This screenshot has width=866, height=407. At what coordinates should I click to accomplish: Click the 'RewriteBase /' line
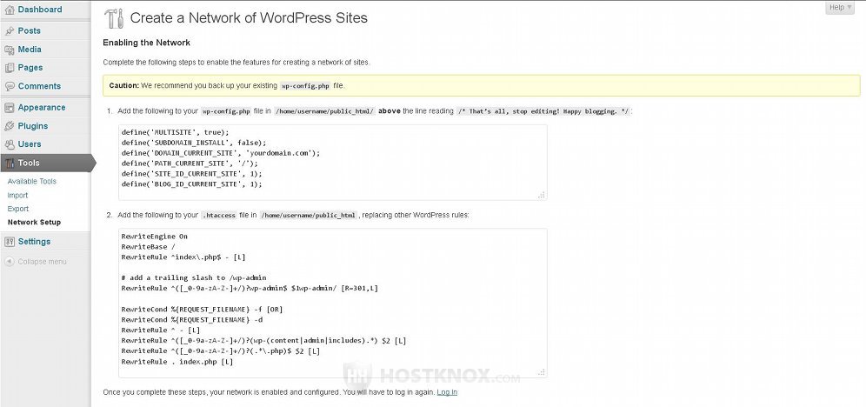tap(149, 247)
